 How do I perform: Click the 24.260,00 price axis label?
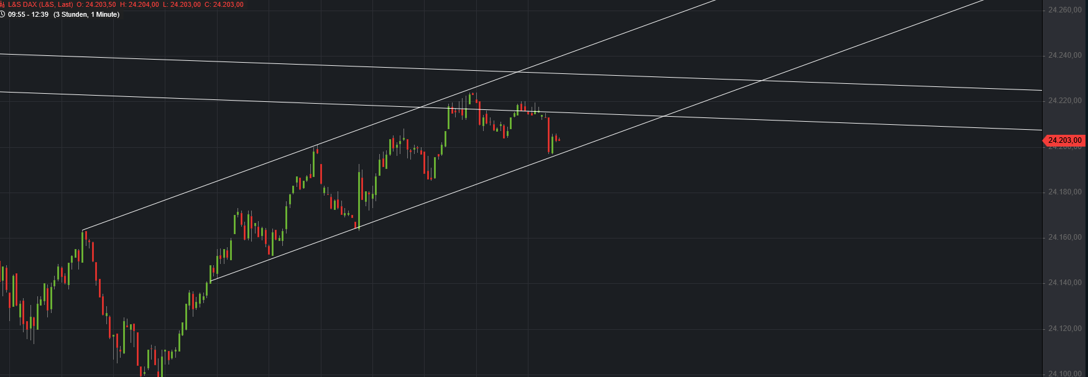pyautogui.click(x=1064, y=10)
